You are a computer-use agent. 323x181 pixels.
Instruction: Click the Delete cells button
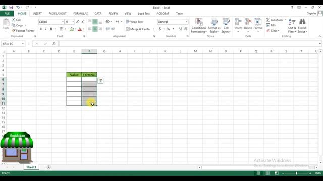[x=248, y=26]
